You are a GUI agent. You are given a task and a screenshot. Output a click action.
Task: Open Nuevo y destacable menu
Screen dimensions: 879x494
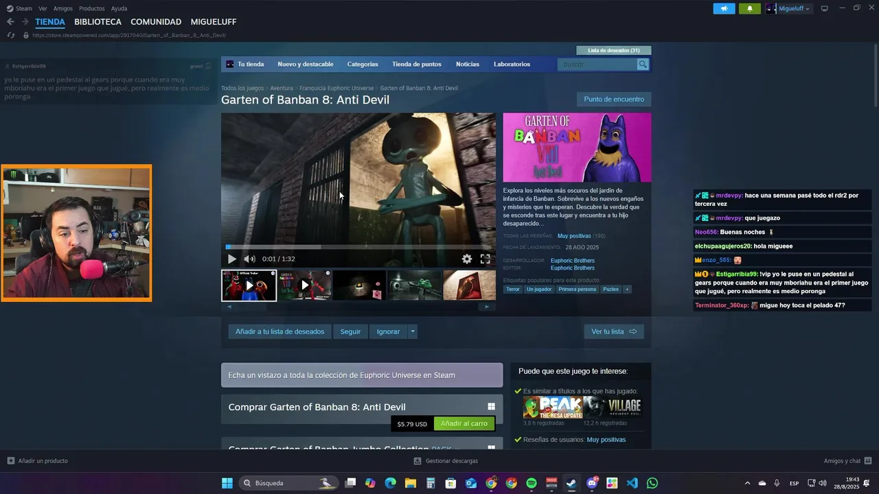(306, 64)
